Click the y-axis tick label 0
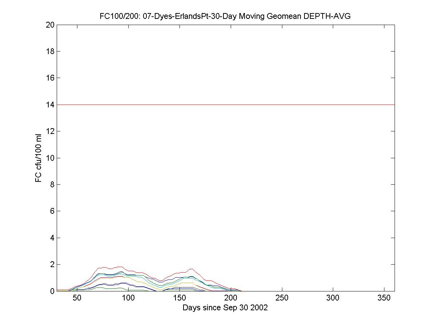Image resolution: width=436 pixels, height=327 pixels. click(52, 291)
